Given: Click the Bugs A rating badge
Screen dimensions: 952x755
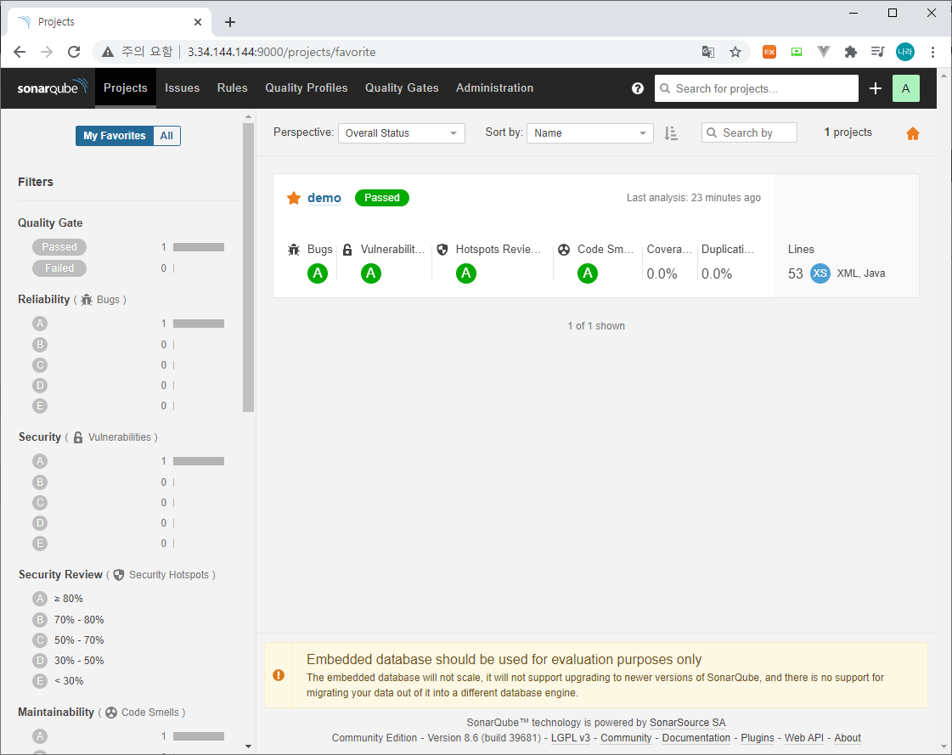Looking at the screenshot, I should click(318, 273).
